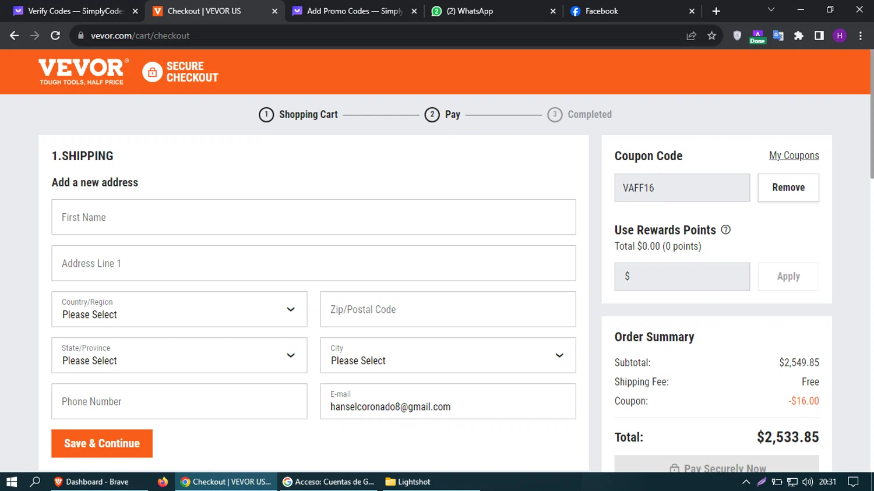874x491 pixels.
Task: Open the profile avatar H
Action: (840, 36)
